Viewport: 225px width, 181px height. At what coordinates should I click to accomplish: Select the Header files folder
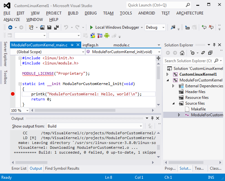pyautogui.click(x=195, y=92)
